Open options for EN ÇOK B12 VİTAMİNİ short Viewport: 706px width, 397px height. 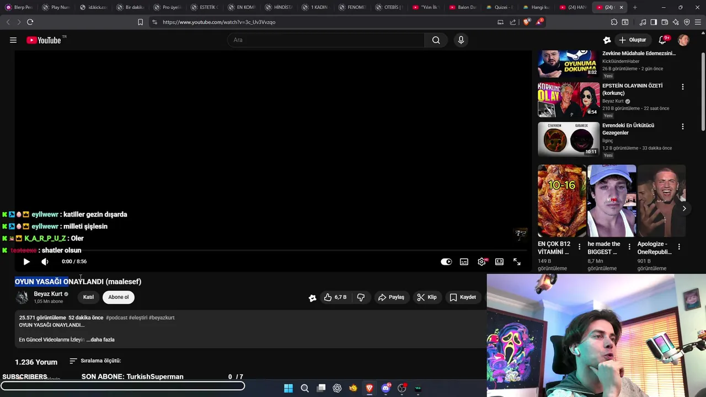pyautogui.click(x=579, y=247)
